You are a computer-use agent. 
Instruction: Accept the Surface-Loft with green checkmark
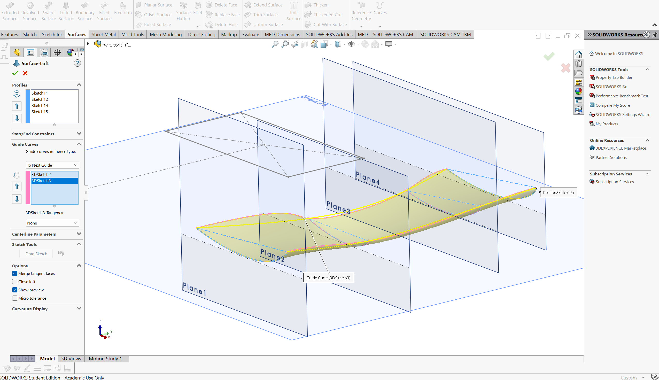click(15, 73)
